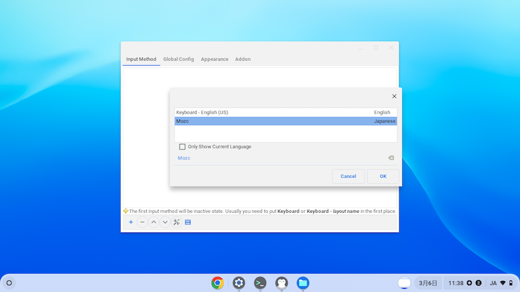Viewport: 520px width, 292px height.
Task: Open Chrome from the shelf
Action: [x=217, y=283]
